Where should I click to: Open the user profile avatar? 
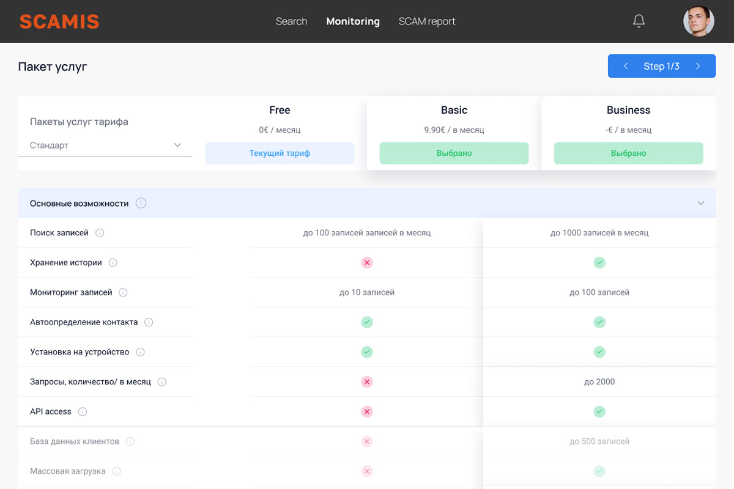(x=699, y=21)
